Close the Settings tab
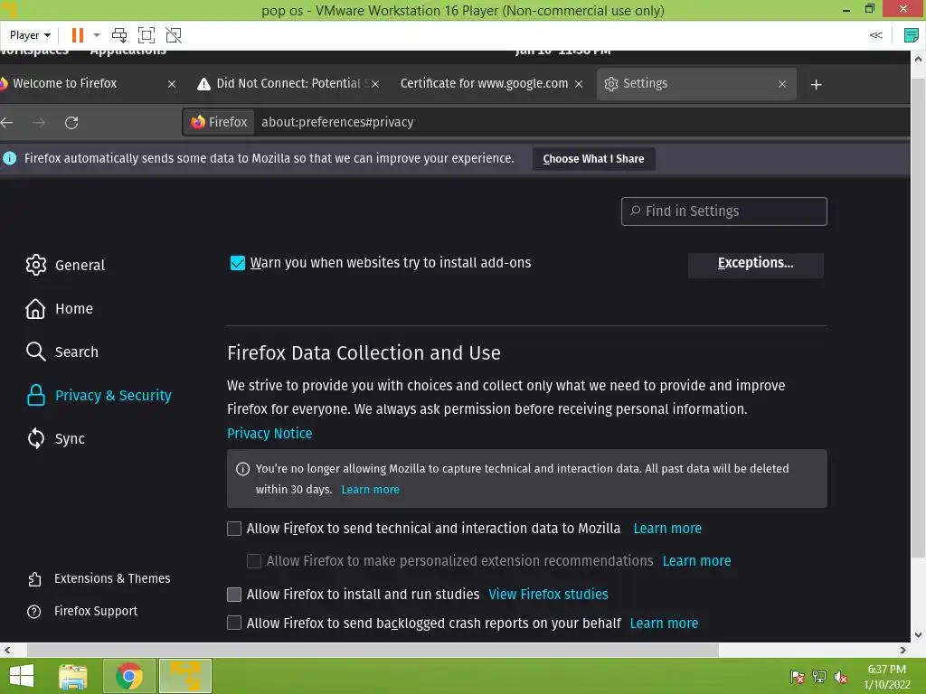This screenshot has height=694, width=926. (782, 84)
